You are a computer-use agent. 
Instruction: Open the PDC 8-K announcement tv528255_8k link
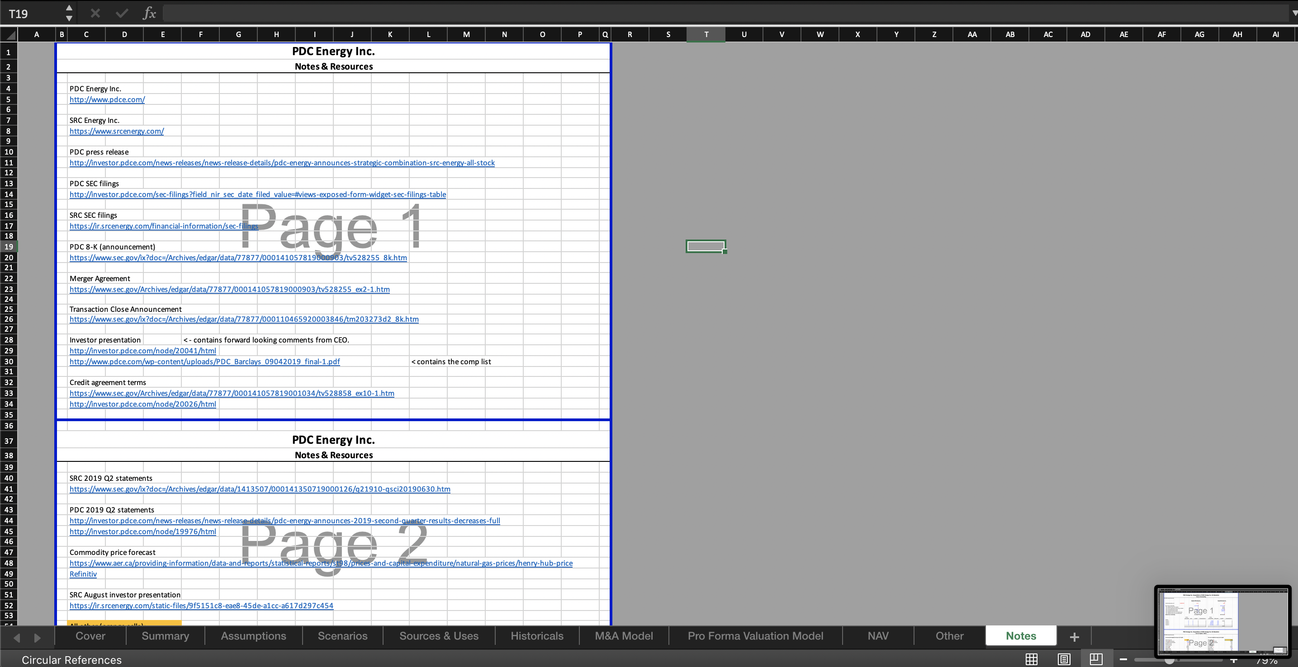pos(238,258)
